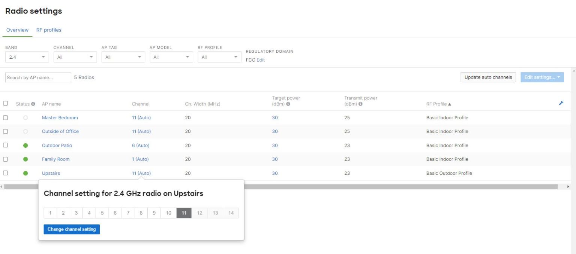
Task: Select the Master Bedroom row checkbox
Action: [x=6, y=117]
